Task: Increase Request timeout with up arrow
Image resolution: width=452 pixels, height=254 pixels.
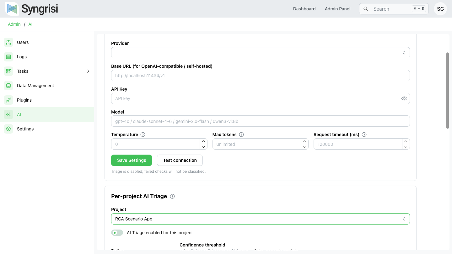Action: (x=406, y=141)
